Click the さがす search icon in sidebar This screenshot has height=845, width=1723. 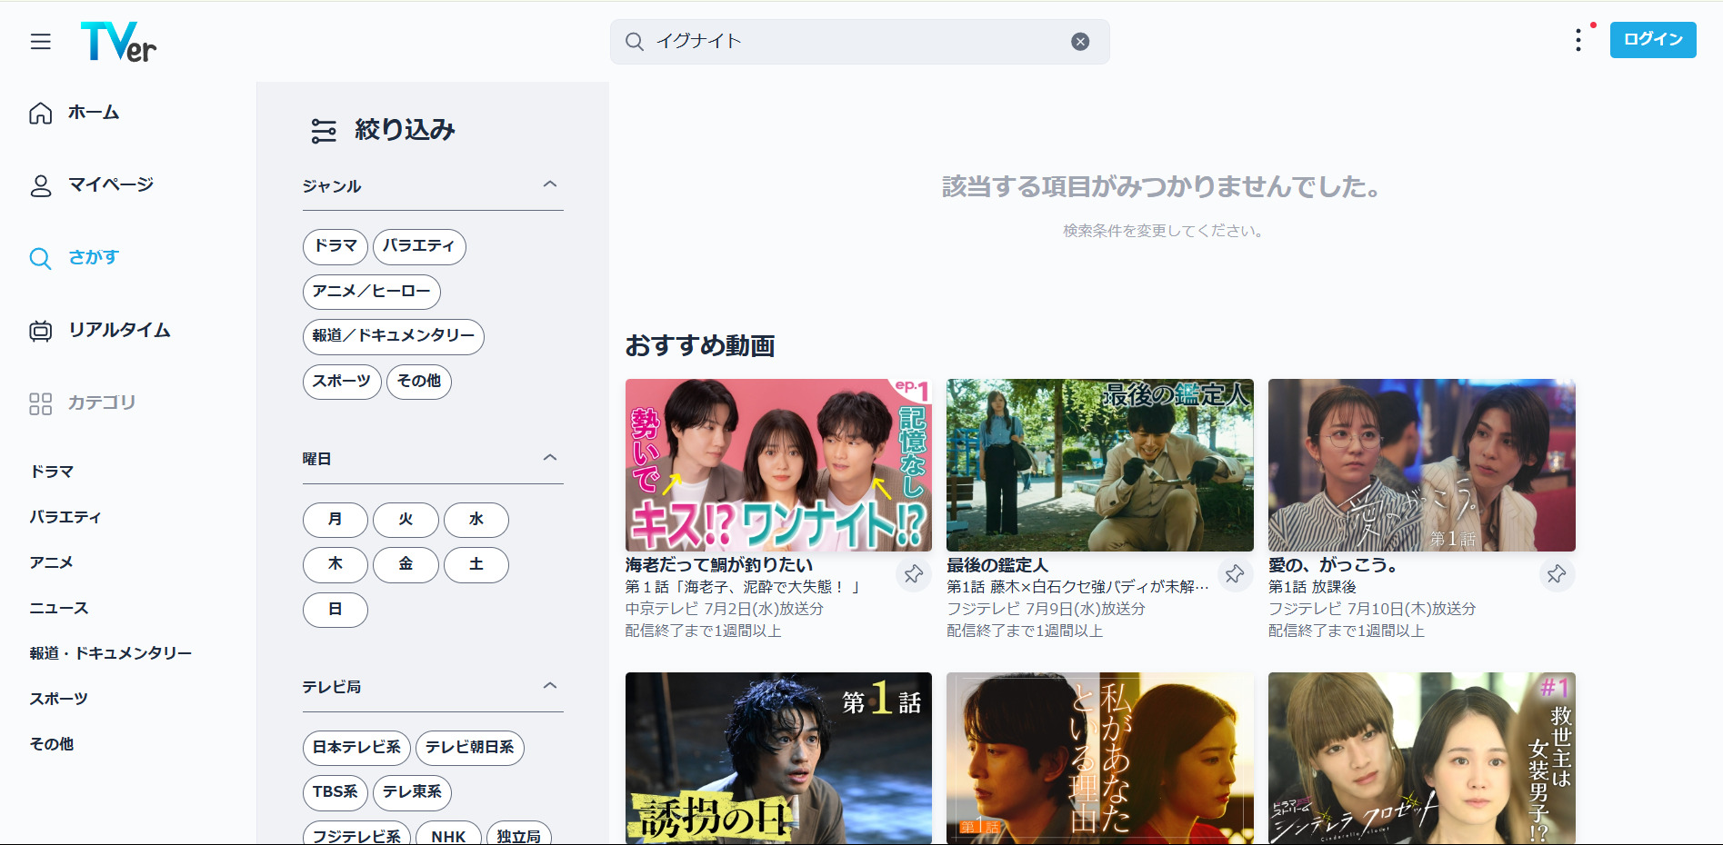(41, 258)
